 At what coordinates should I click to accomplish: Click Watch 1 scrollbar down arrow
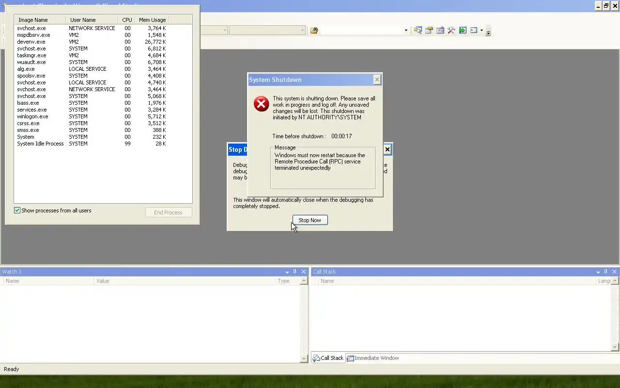point(304,359)
